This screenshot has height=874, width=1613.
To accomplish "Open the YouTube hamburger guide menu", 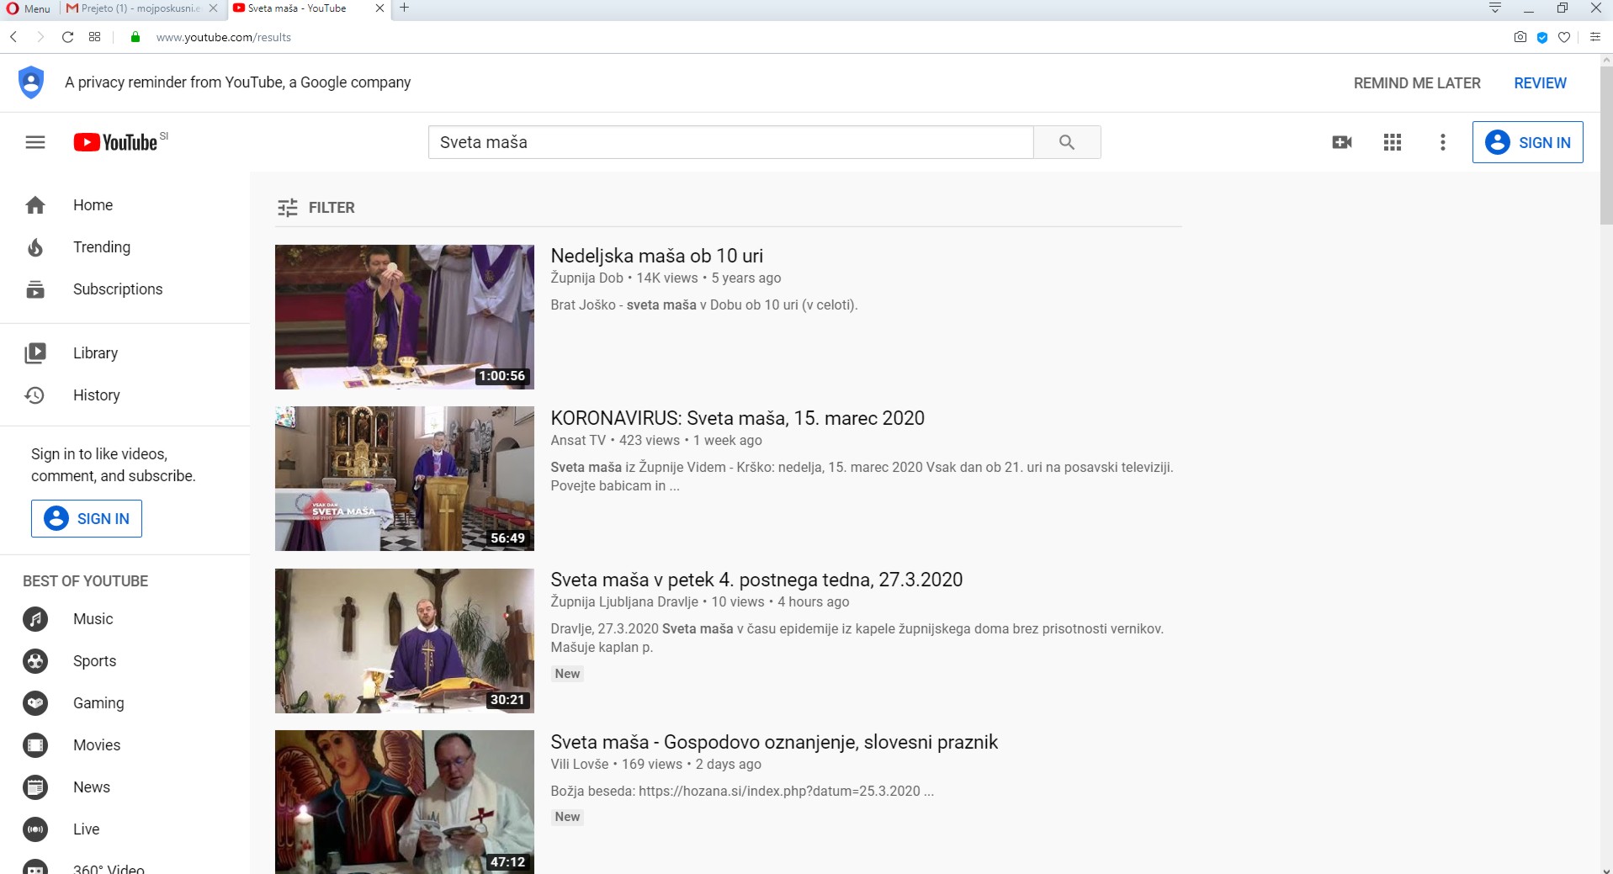I will 35,142.
